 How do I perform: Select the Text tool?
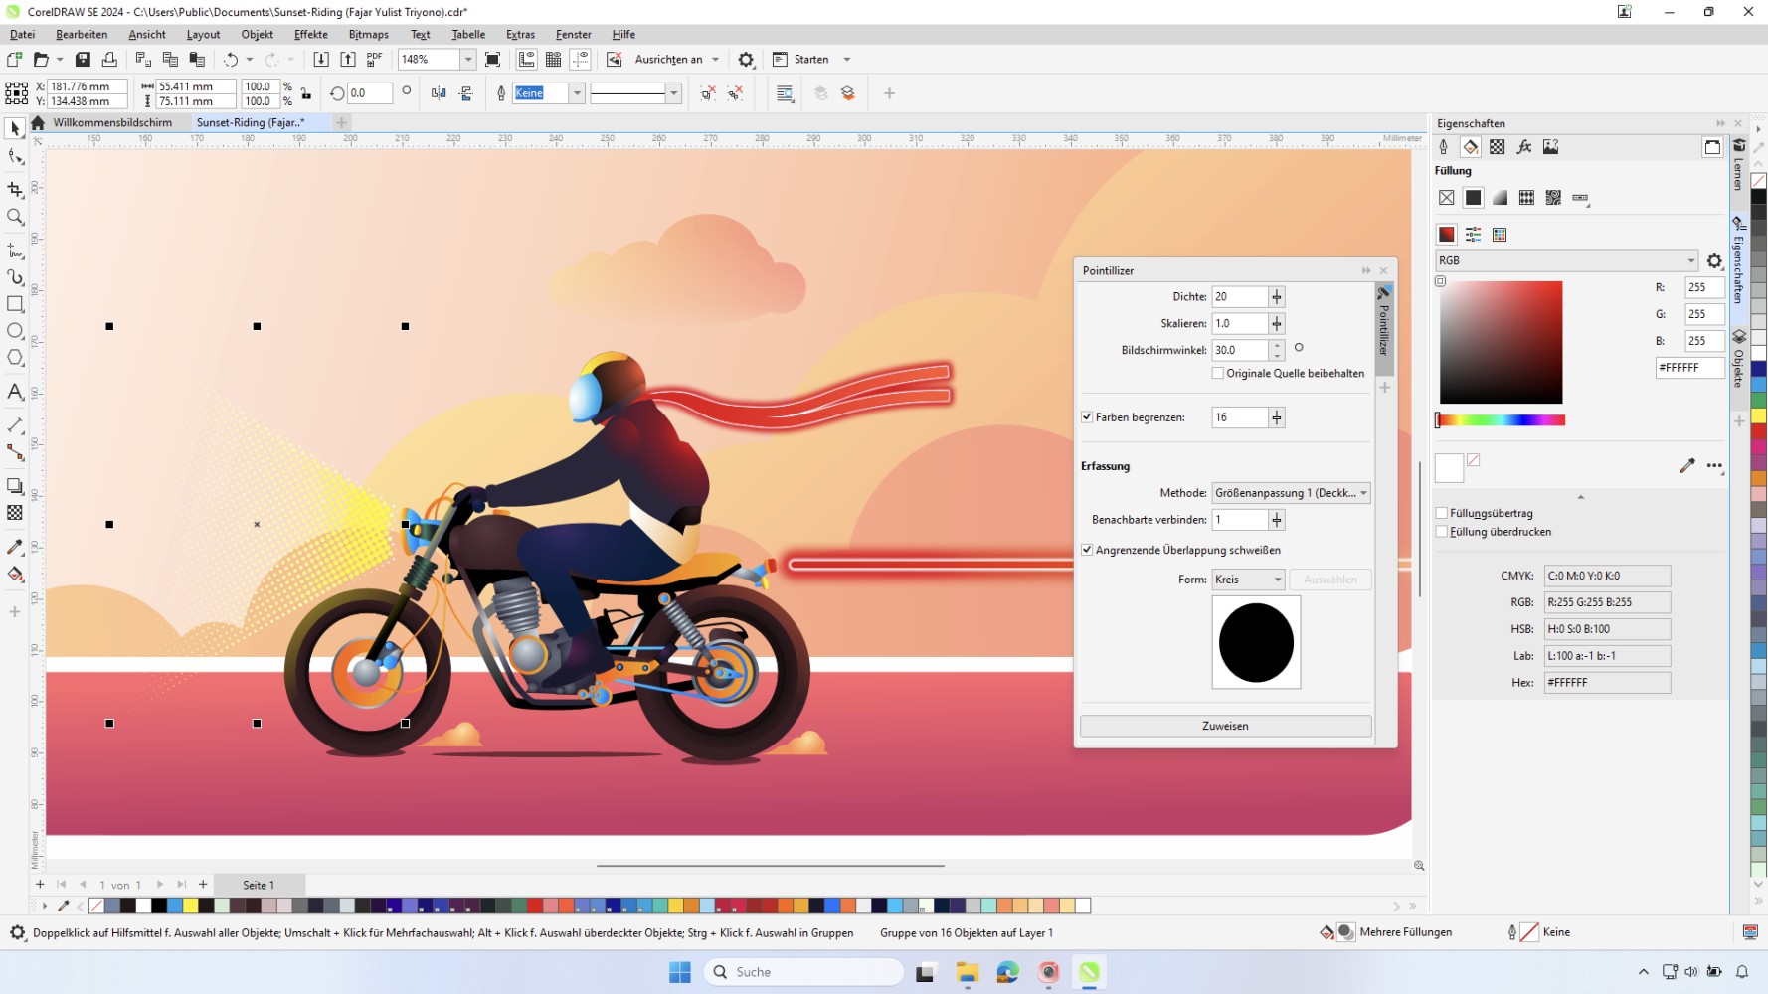[15, 392]
